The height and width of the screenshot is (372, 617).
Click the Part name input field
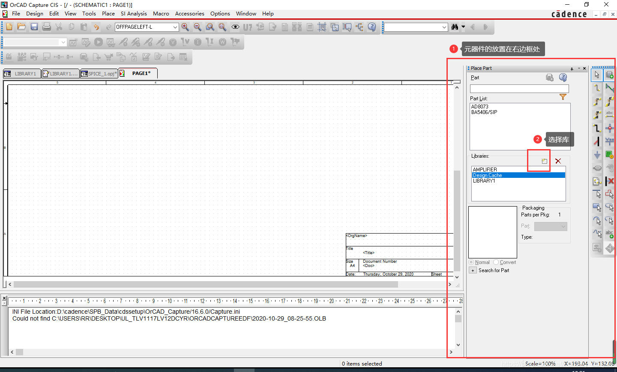coord(519,89)
